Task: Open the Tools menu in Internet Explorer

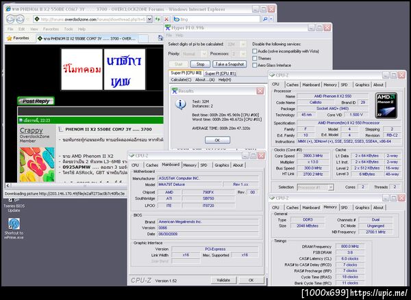Action: coord(68,29)
